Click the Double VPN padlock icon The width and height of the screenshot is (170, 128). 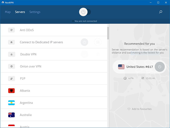point(12,54)
